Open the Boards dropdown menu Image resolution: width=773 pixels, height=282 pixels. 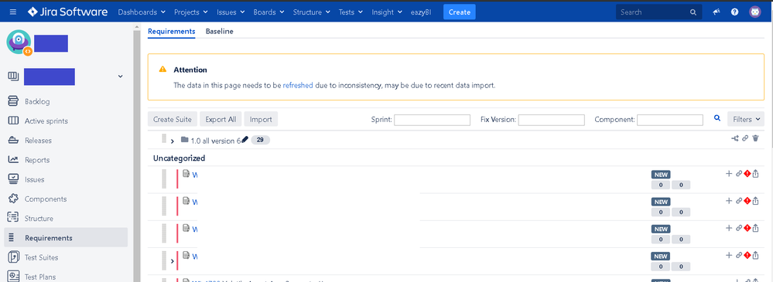(x=268, y=12)
